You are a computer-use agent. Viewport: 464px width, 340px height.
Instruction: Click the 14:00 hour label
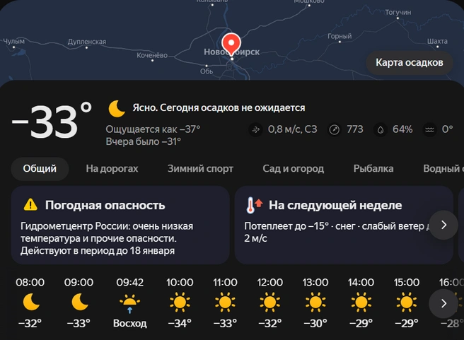tap(361, 283)
